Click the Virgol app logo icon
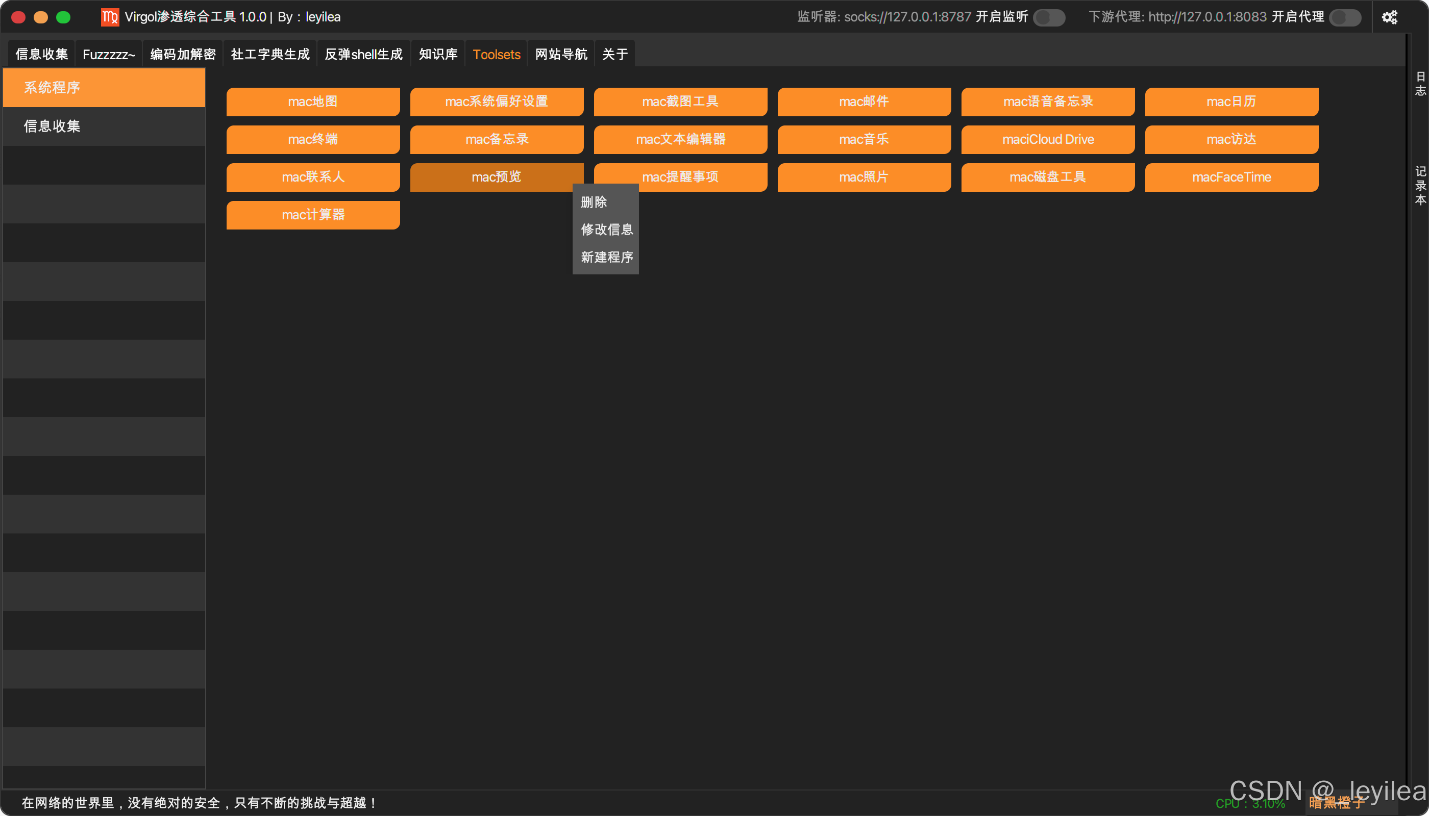The width and height of the screenshot is (1429, 816). [110, 17]
